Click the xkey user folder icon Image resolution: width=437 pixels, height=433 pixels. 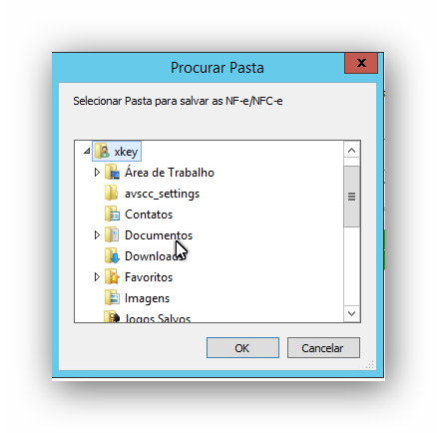(x=102, y=152)
